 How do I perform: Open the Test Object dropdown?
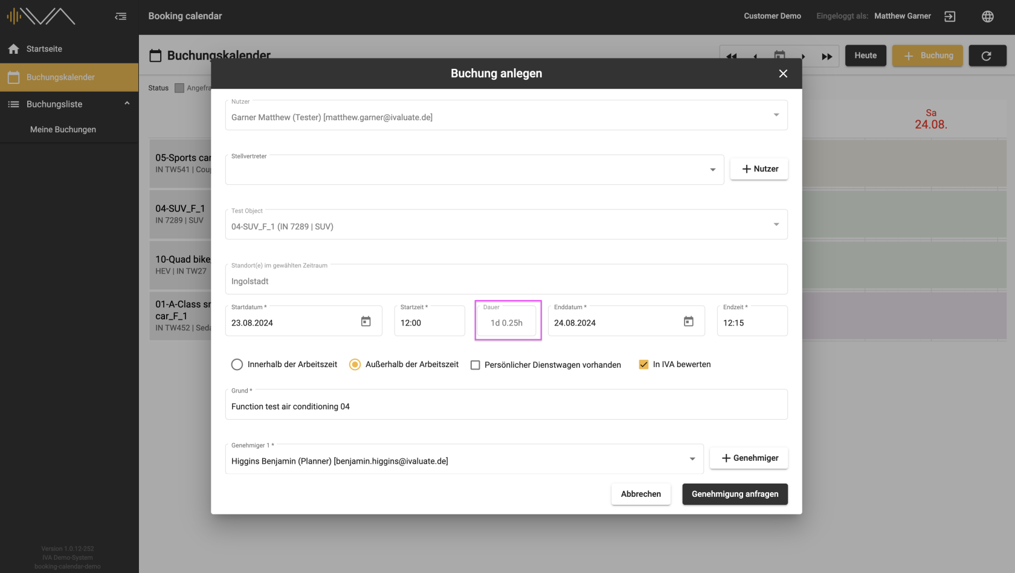pos(506,225)
